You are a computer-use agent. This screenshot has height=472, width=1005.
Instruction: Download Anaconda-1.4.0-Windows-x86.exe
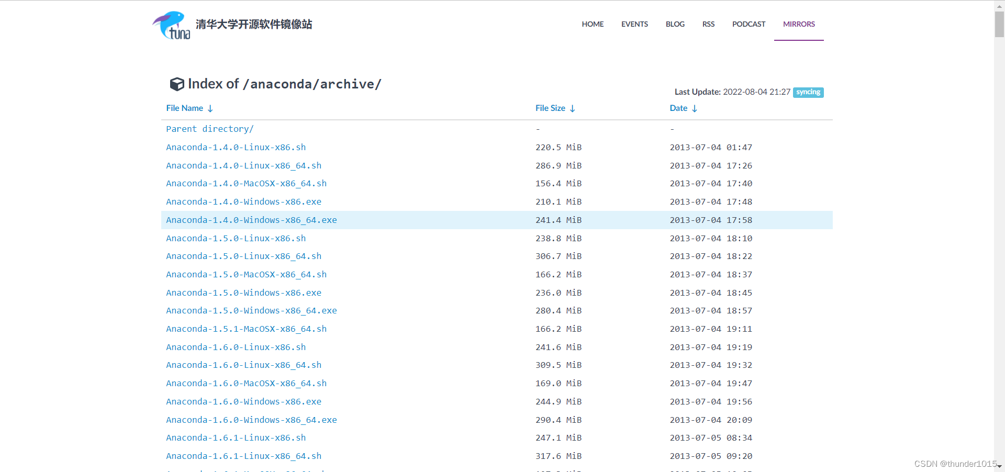244,202
